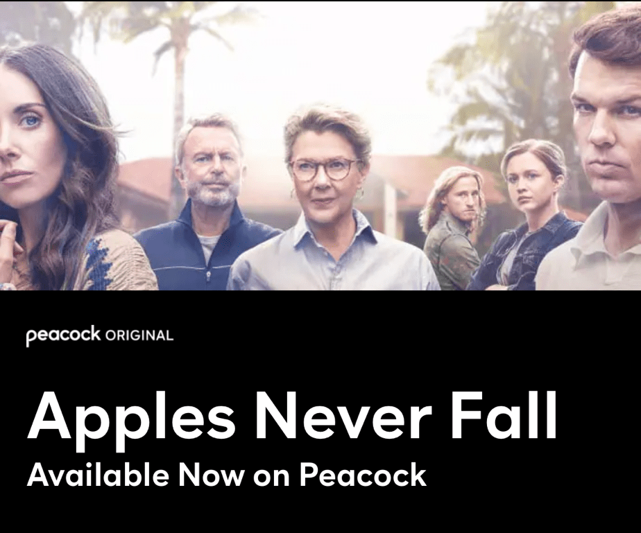Click Available Now on Peacock text

tap(227, 475)
